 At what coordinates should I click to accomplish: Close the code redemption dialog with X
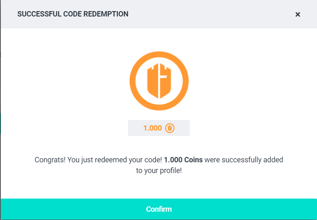[x=298, y=14]
